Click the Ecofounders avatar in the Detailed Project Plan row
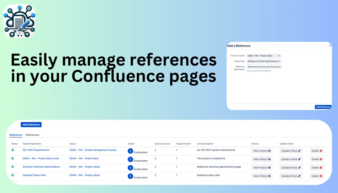Viewport: 338px width, 193px height. [130, 176]
